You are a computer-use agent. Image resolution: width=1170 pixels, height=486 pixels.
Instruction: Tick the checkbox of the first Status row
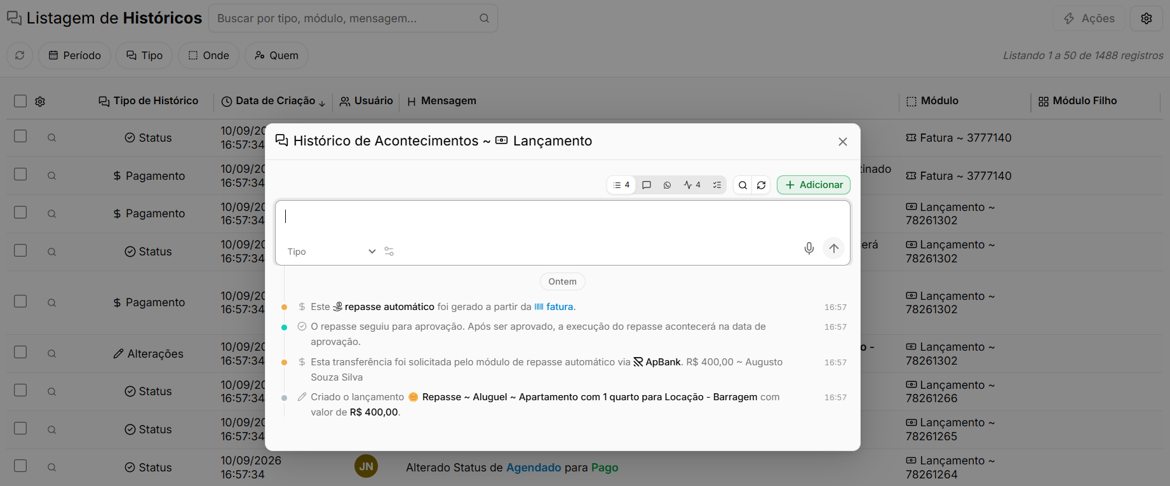(20, 136)
